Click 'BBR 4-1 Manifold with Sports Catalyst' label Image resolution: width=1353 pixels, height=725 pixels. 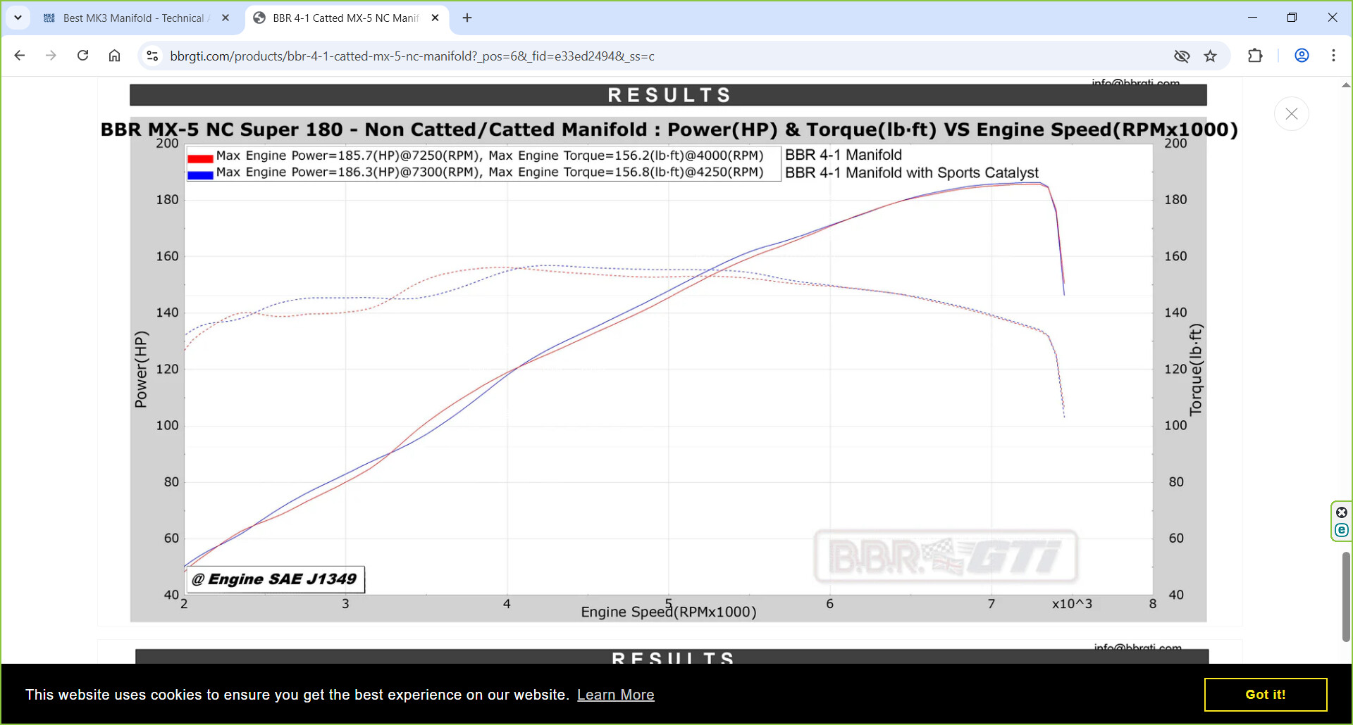click(x=912, y=172)
